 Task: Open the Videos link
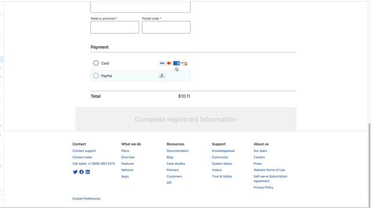pos(217,170)
